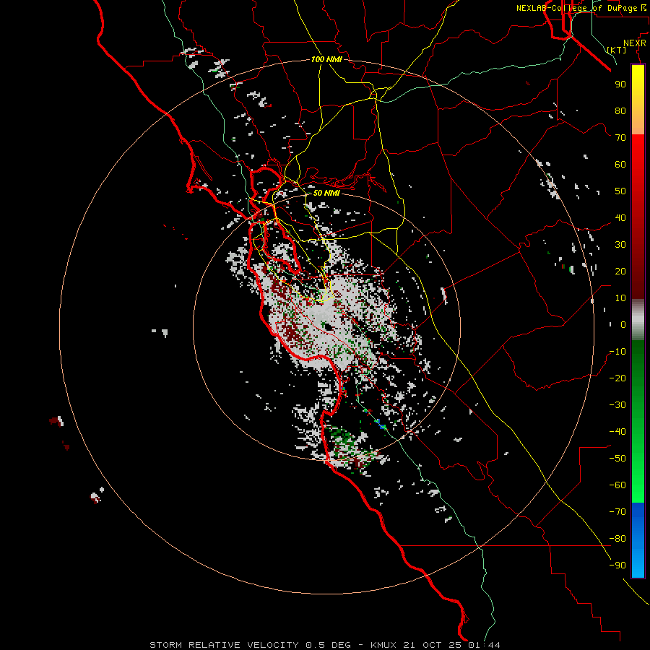Click the 90 value on velocity scale
650x650 pixels.
[620, 84]
